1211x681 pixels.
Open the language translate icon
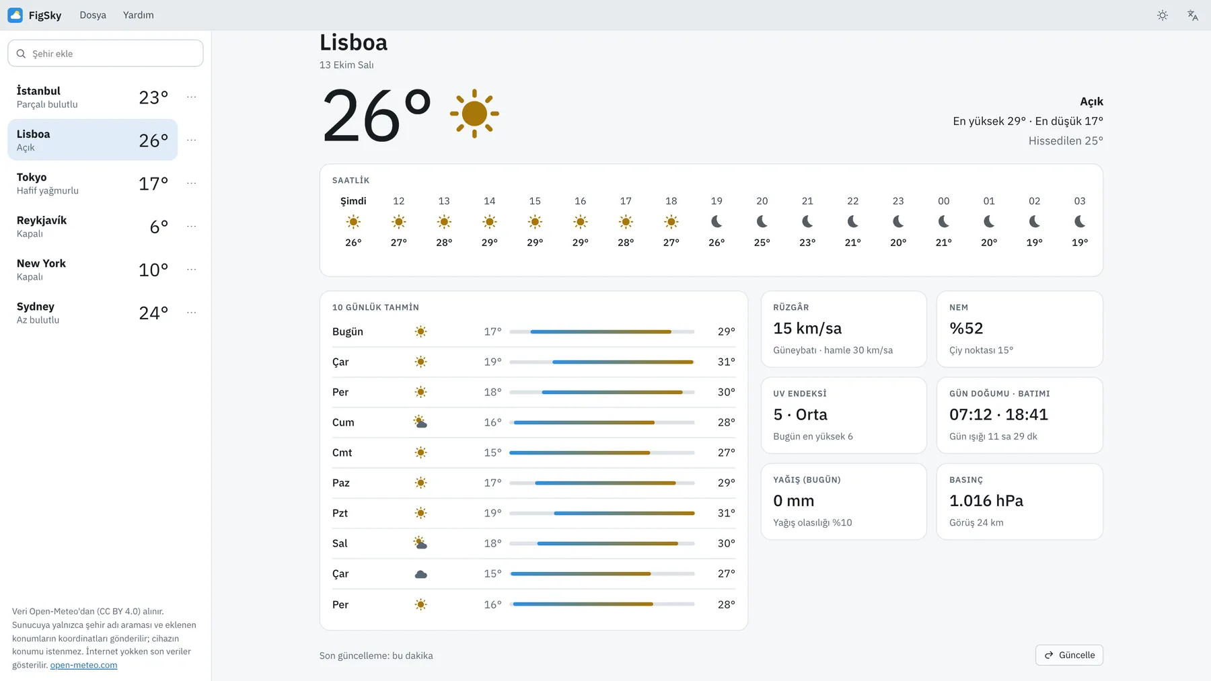point(1193,15)
